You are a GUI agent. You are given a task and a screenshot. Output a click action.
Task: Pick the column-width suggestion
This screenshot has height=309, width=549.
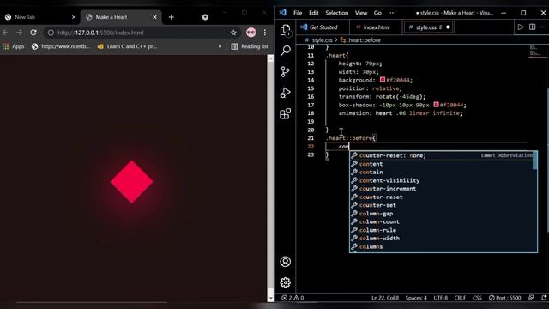(443, 239)
